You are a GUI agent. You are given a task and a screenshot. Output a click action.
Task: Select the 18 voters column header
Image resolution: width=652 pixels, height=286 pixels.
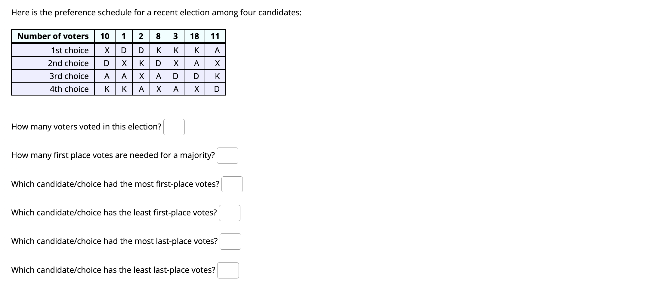point(194,36)
